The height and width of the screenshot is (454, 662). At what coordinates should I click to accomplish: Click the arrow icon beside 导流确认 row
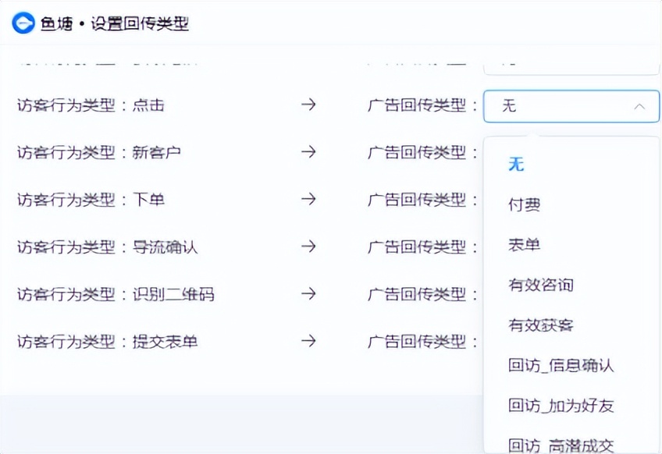[310, 247]
